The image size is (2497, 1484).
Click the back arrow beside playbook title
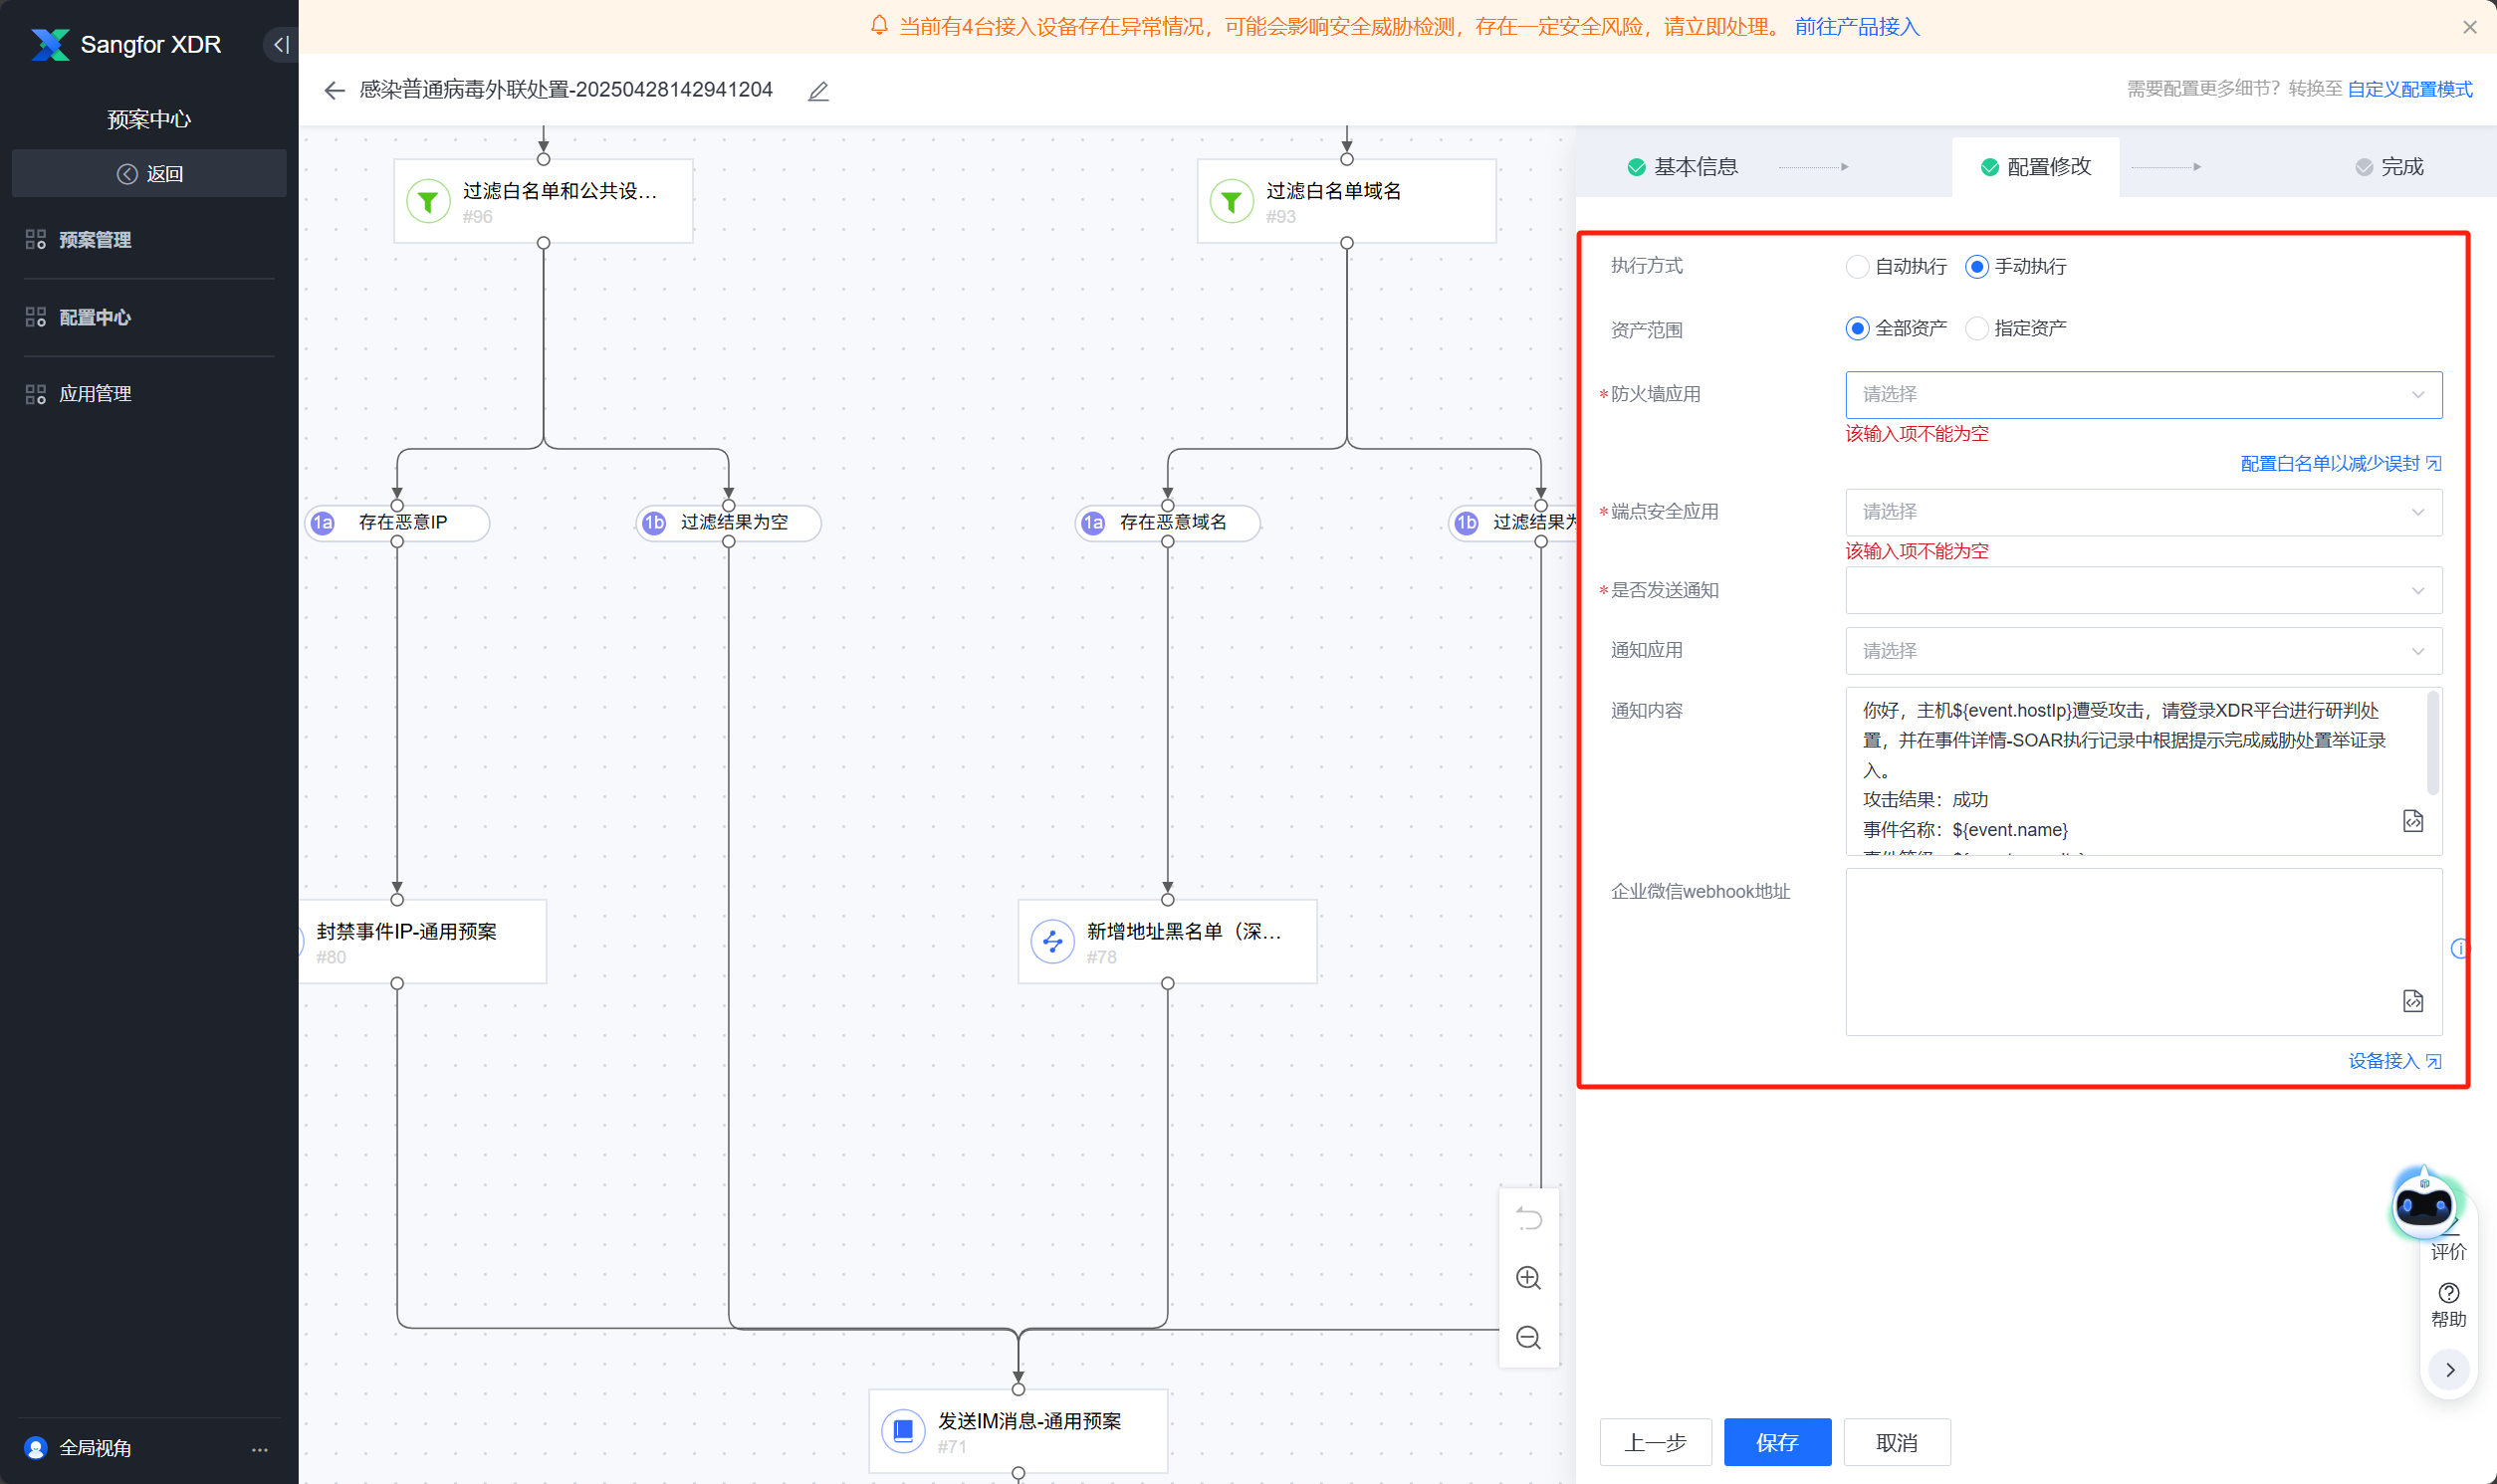point(334,91)
